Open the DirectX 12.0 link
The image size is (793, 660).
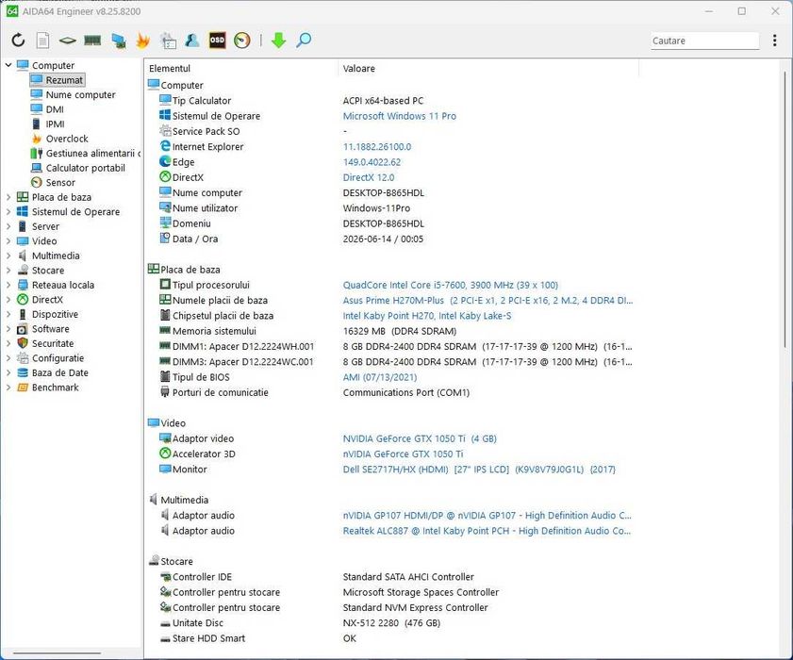pos(369,177)
